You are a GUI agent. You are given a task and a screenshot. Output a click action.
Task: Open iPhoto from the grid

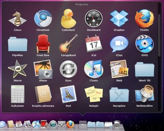pyautogui.click(x=43, y=69)
